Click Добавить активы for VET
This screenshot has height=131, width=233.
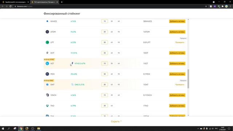tap(177, 63)
